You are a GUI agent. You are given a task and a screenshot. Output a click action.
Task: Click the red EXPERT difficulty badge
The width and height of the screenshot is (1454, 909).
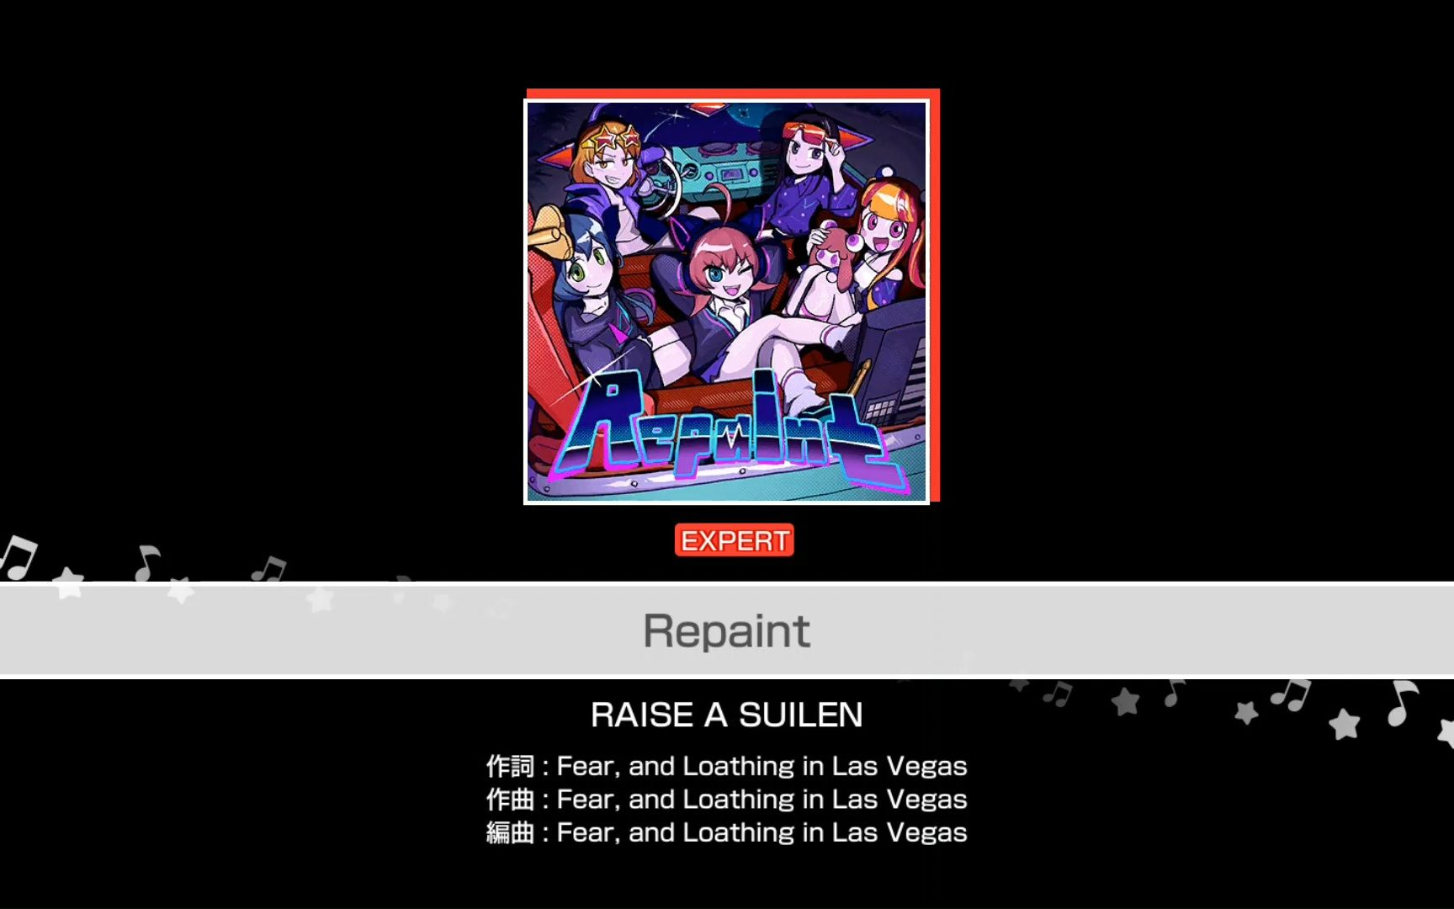pyautogui.click(x=734, y=540)
